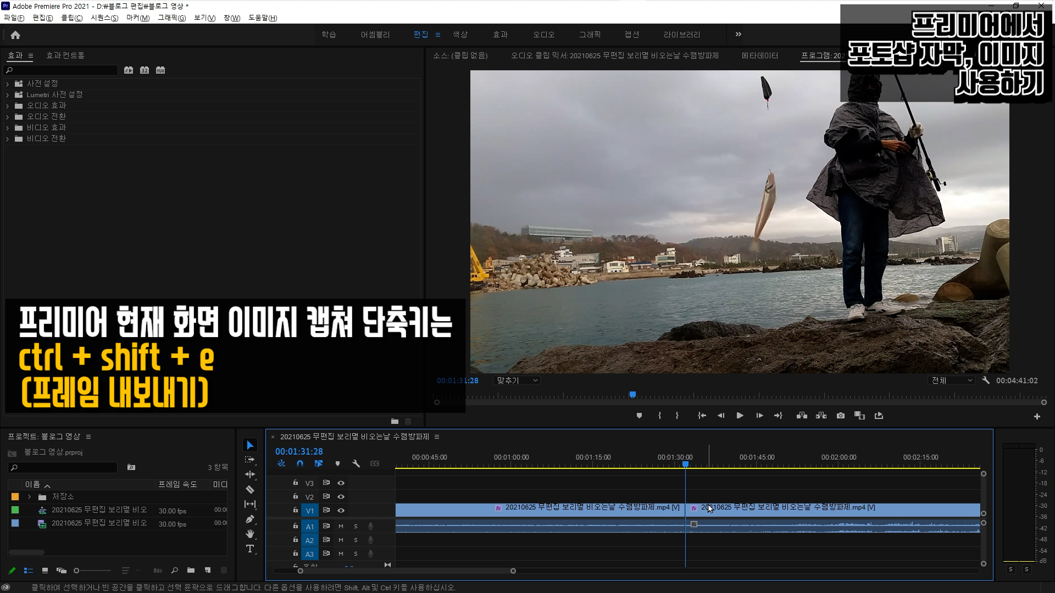1055x593 pixels.
Task: Click the Export Frame camera icon
Action: tap(841, 416)
